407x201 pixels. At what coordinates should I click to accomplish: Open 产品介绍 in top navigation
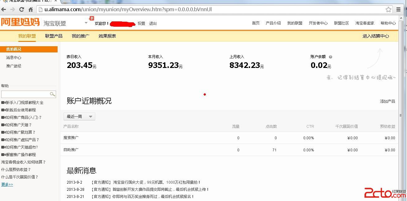pos(273,23)
